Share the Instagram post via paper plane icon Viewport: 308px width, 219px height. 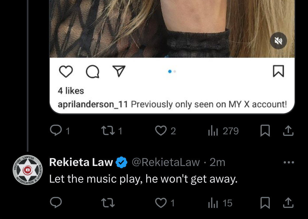click(119, 71)
